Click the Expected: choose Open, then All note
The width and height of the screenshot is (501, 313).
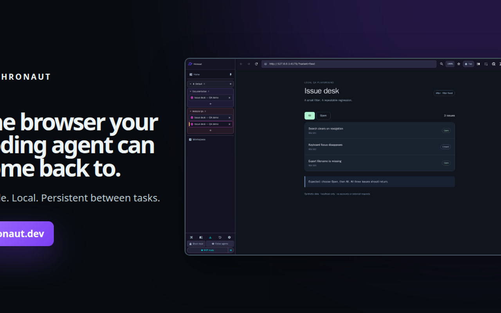(380, 182)
